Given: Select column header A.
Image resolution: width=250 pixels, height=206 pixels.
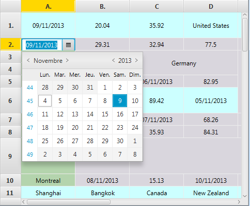Looking at the screenshot, I should pyautogui.click(x=48, y=6).
